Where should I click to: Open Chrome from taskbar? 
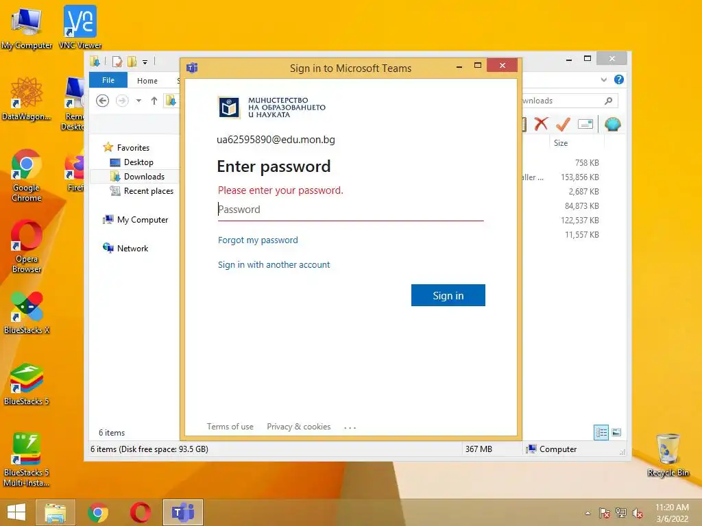pos(98,512)
